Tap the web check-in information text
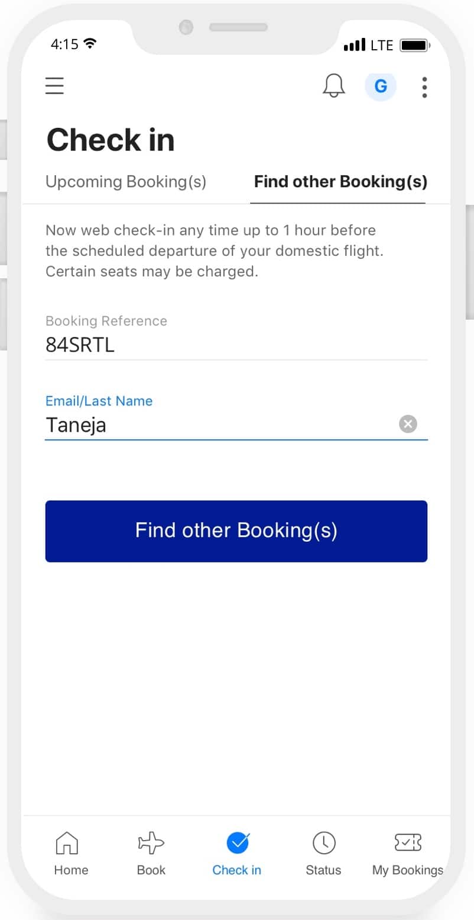 click(214, 251)
